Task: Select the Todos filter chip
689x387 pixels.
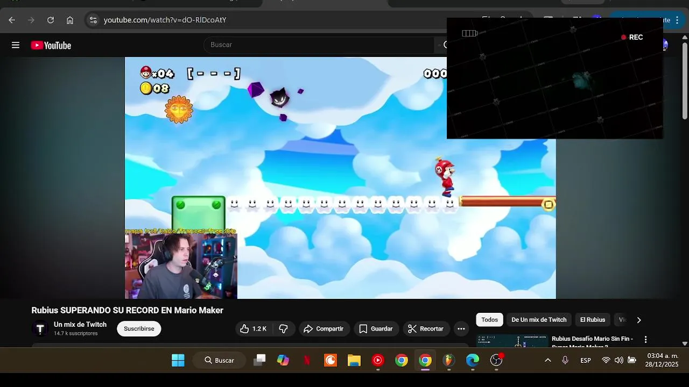Action: (489, 320)
